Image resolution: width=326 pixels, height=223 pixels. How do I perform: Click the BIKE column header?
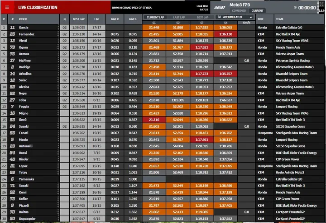point(264,19)
